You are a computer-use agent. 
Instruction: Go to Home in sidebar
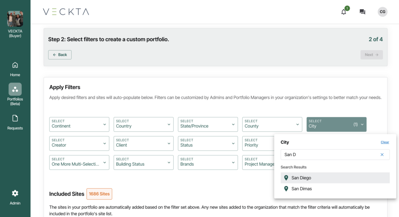point(15,65)
